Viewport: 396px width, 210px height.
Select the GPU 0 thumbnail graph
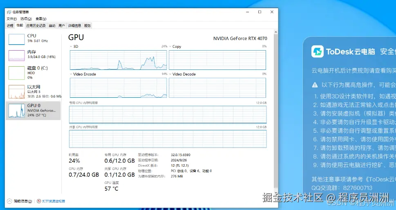click(17, 110)
